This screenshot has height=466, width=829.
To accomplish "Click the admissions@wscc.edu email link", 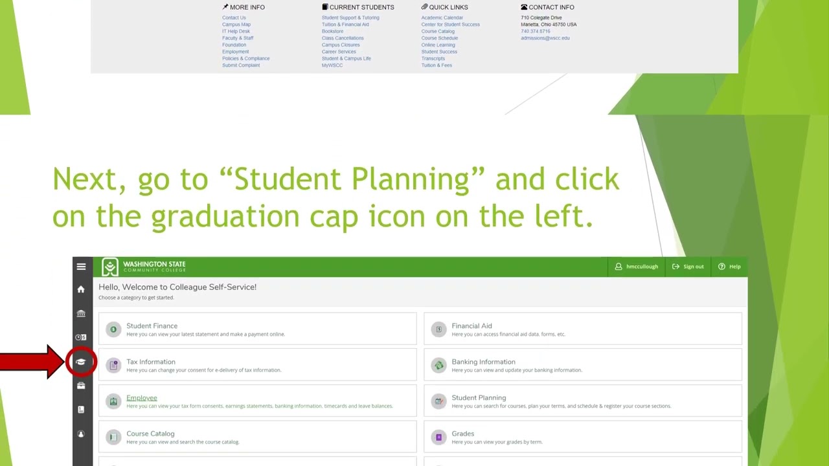I will [x=545, y=38].
